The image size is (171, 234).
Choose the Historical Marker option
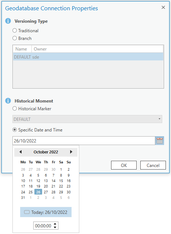click(x=15, y=108)
